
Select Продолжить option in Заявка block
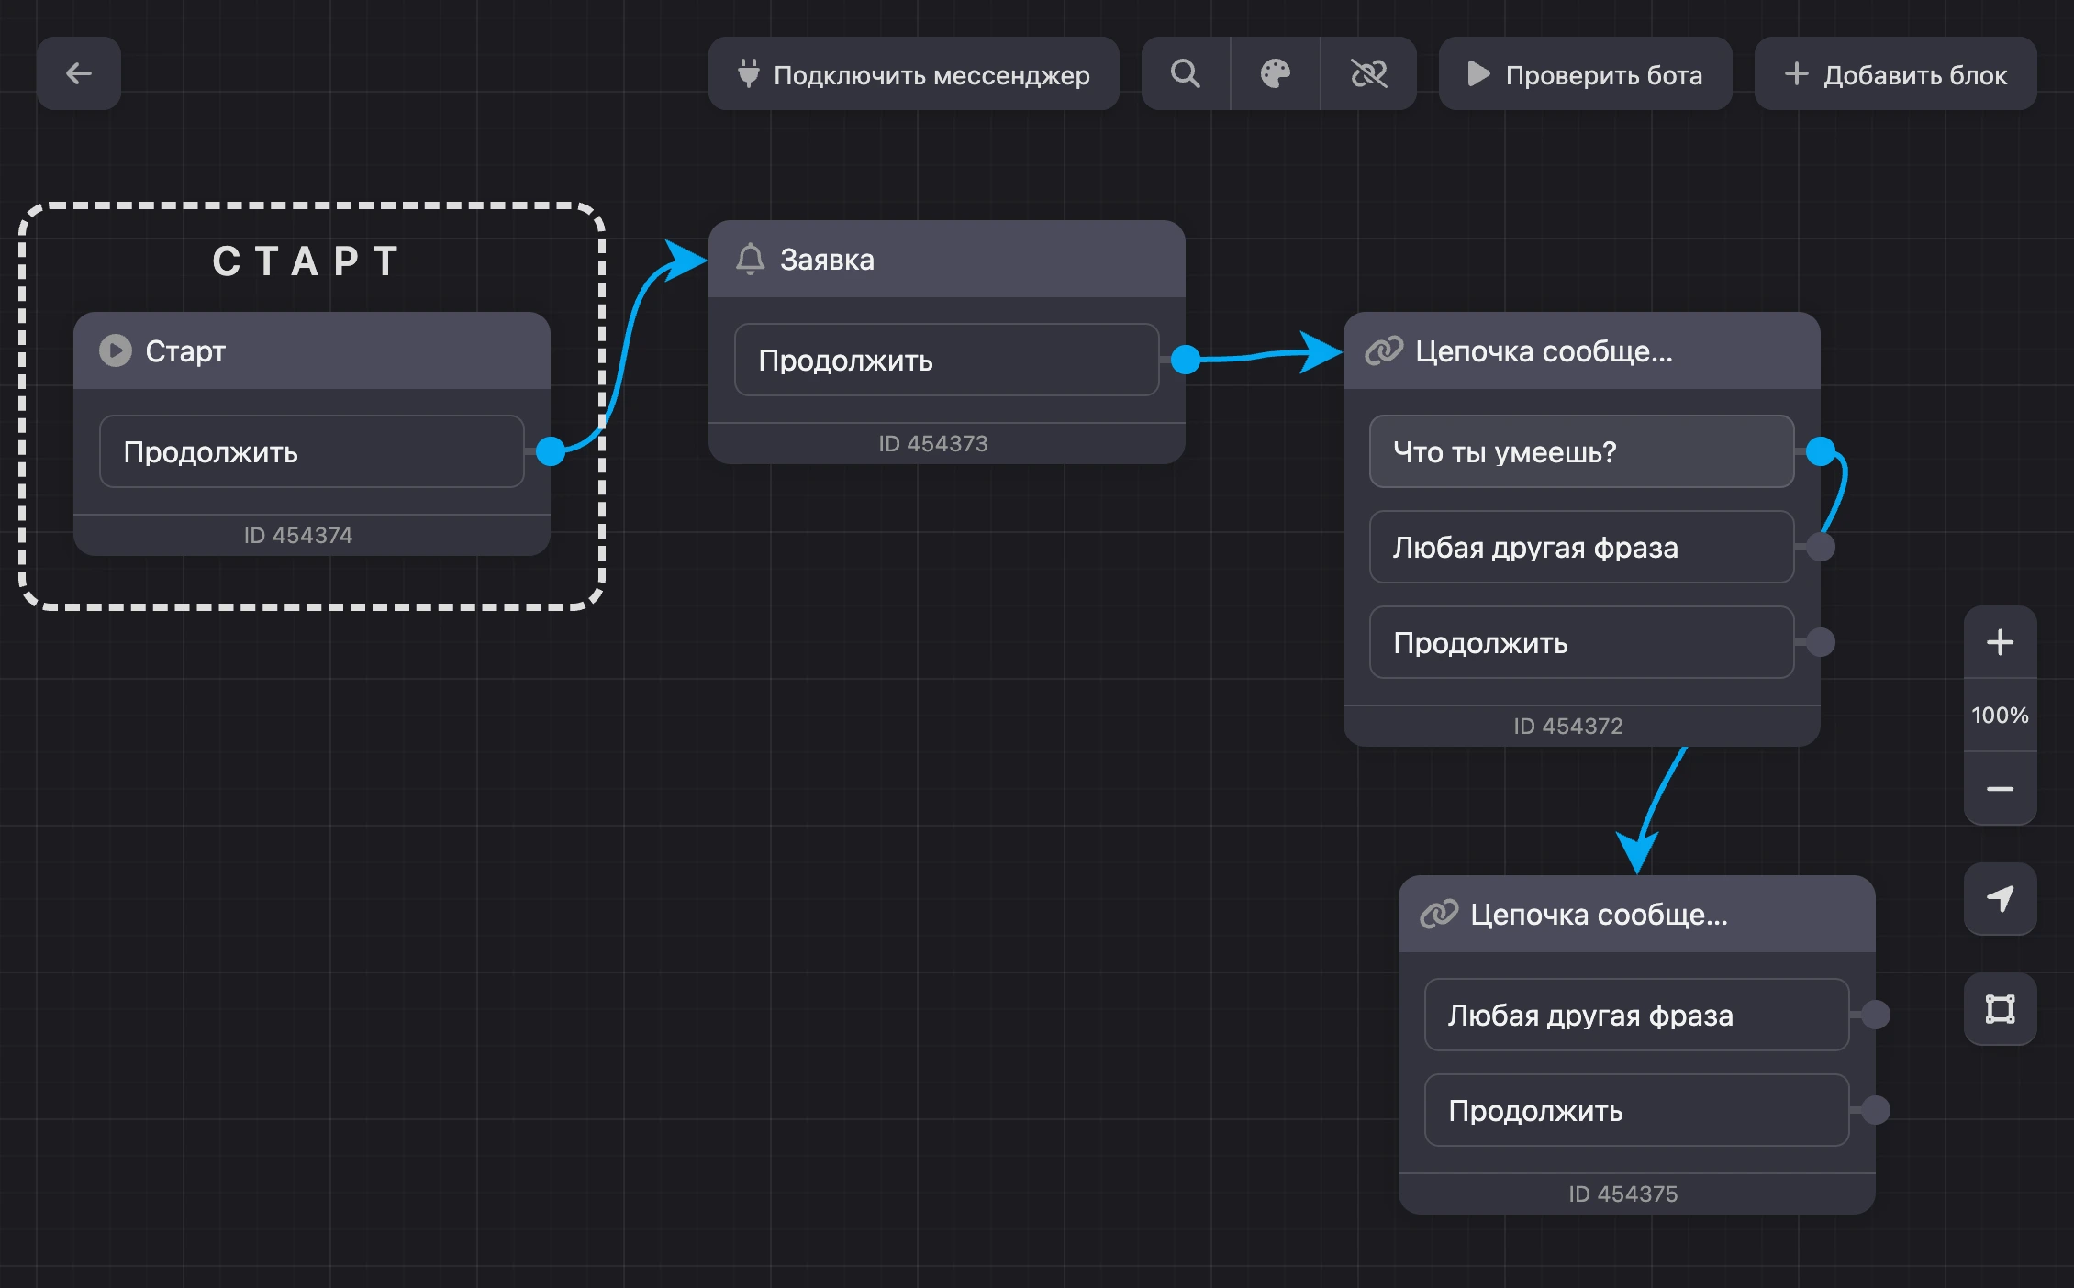[947, 360]
